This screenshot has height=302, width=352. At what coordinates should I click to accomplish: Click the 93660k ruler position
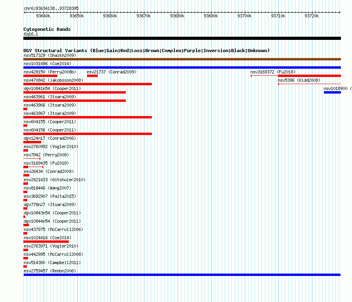[x=110, y=16]
